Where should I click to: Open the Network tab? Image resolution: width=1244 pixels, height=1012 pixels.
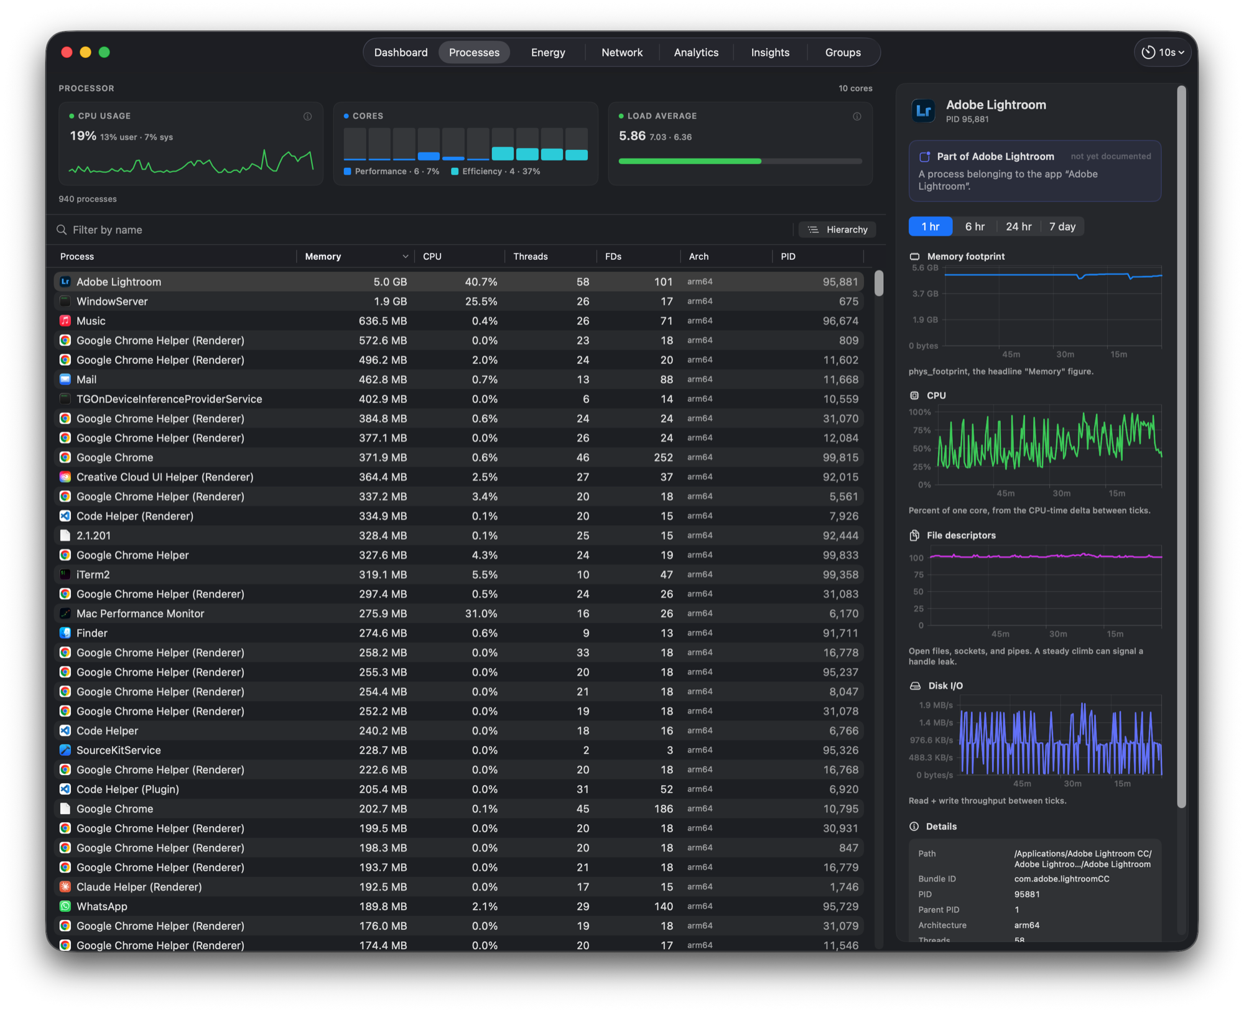622,52
